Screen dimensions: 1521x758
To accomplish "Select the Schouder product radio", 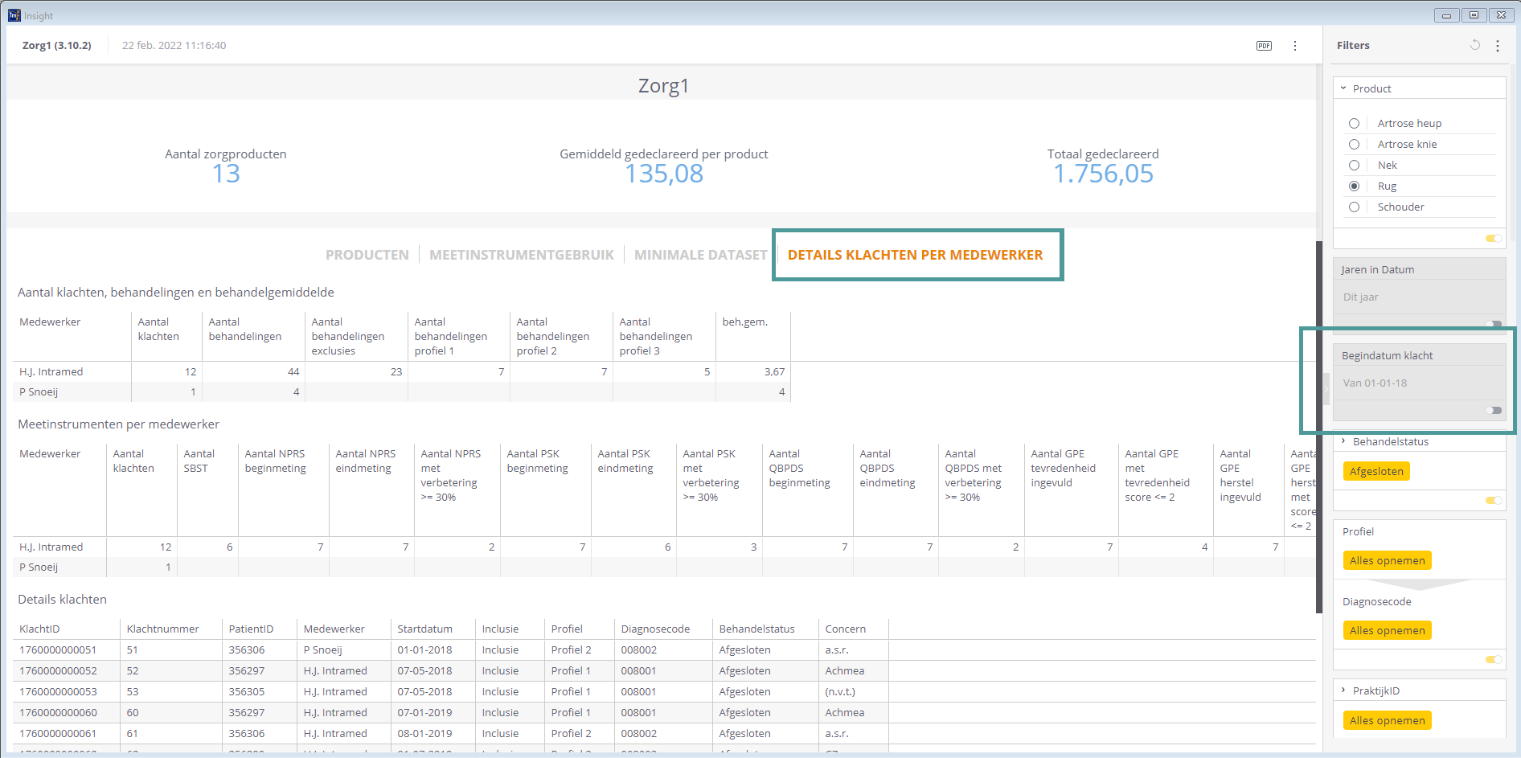I will (x=1354, y=207).
